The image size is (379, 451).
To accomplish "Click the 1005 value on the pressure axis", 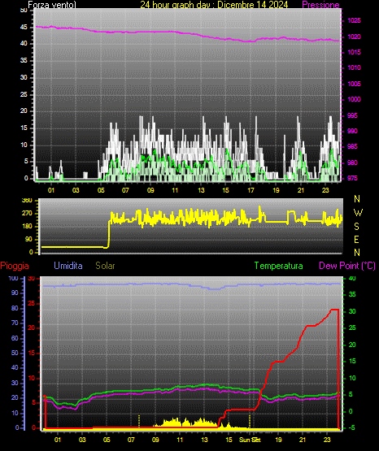I will (354, 84).
